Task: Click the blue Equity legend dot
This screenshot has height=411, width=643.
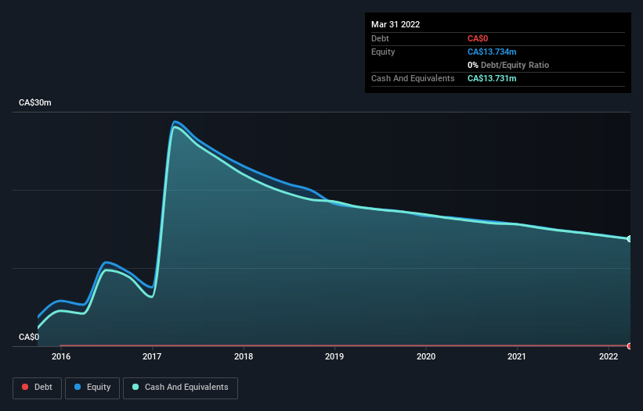Action: pyautogui.click(x=78, y=387)
